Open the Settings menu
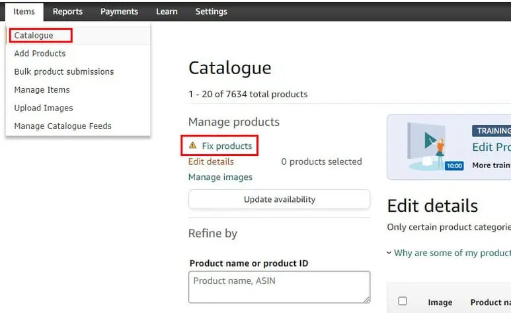Image resolution: width=511 pixels, height=313 pixels. [x=211, y=12]
